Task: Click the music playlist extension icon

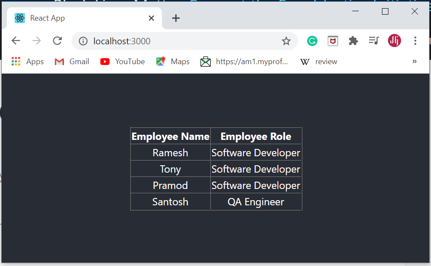Action: coord(374,41)
